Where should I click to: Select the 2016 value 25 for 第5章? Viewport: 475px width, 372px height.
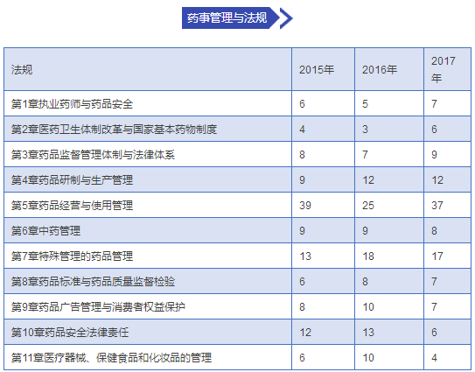coord(368,206)
